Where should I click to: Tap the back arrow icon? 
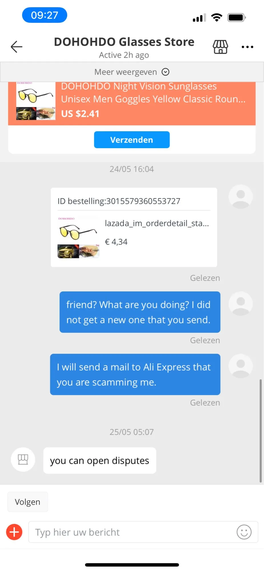click(x=17, y=47)
